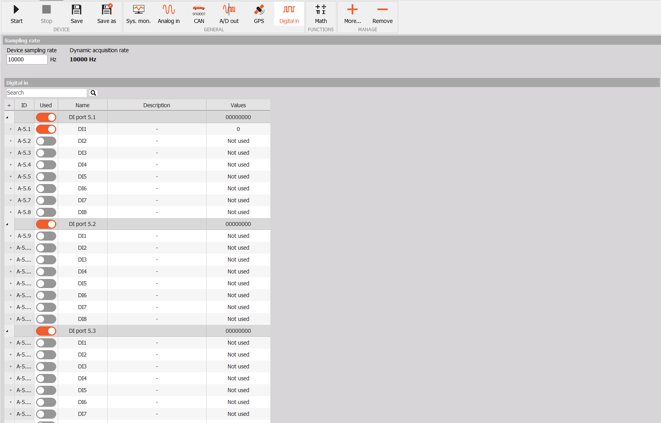Click DI port 5.2 name cell
Screen dimensions: 661x423
[82, 224]
